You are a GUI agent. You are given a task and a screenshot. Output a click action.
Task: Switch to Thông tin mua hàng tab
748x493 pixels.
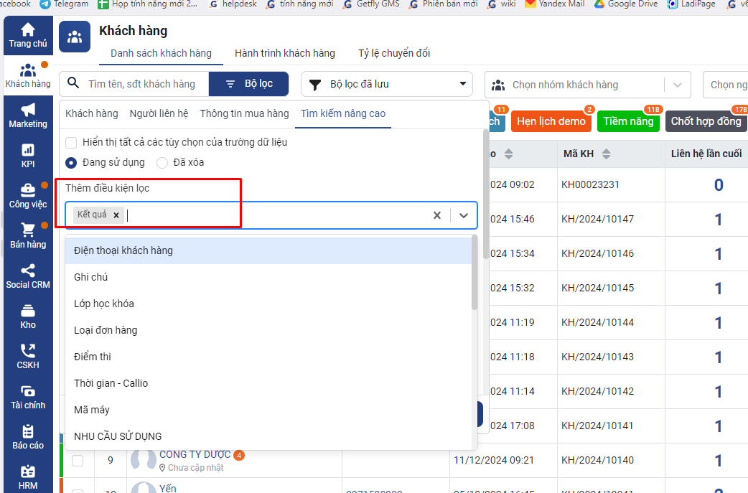[244, 113]
